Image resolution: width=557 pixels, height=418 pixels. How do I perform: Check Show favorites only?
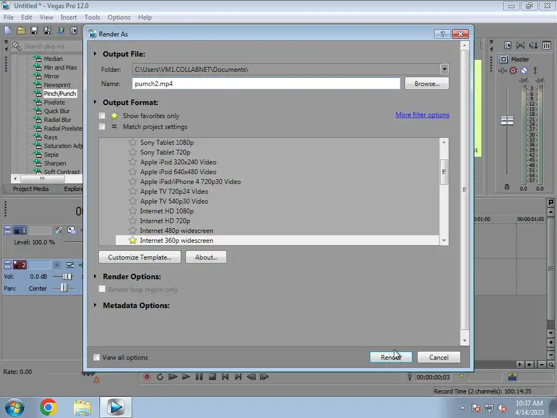[102, 115]
